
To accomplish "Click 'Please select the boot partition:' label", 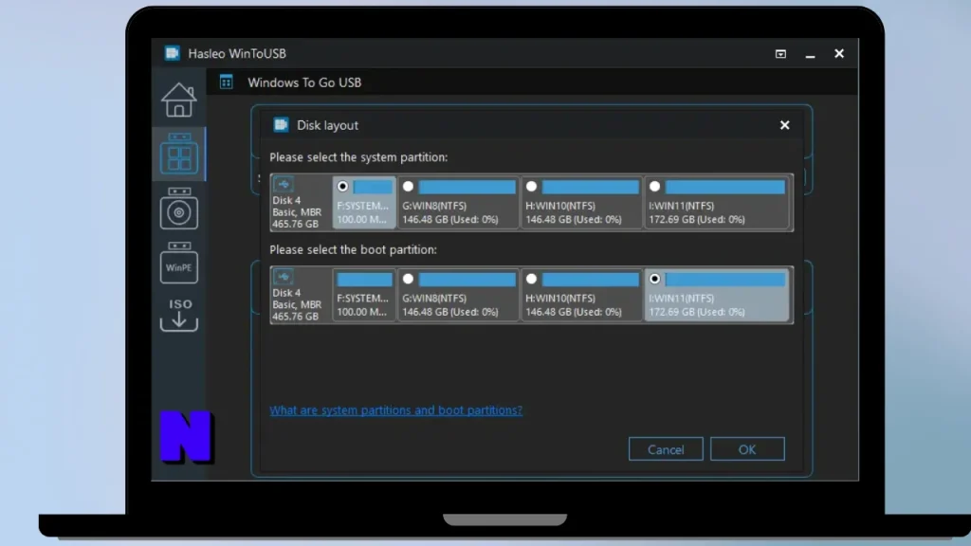I will (x=353, y=249).
